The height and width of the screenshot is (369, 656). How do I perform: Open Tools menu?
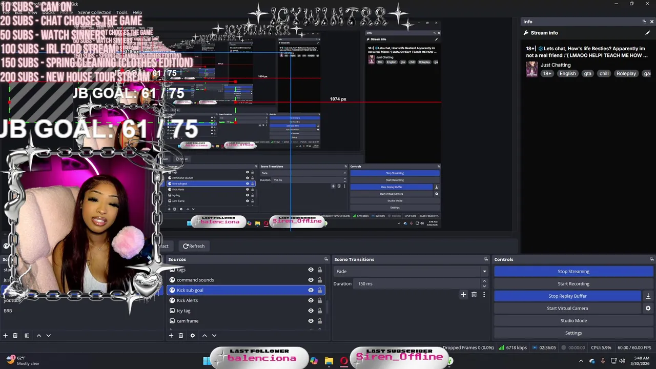(x=122, y=12)
